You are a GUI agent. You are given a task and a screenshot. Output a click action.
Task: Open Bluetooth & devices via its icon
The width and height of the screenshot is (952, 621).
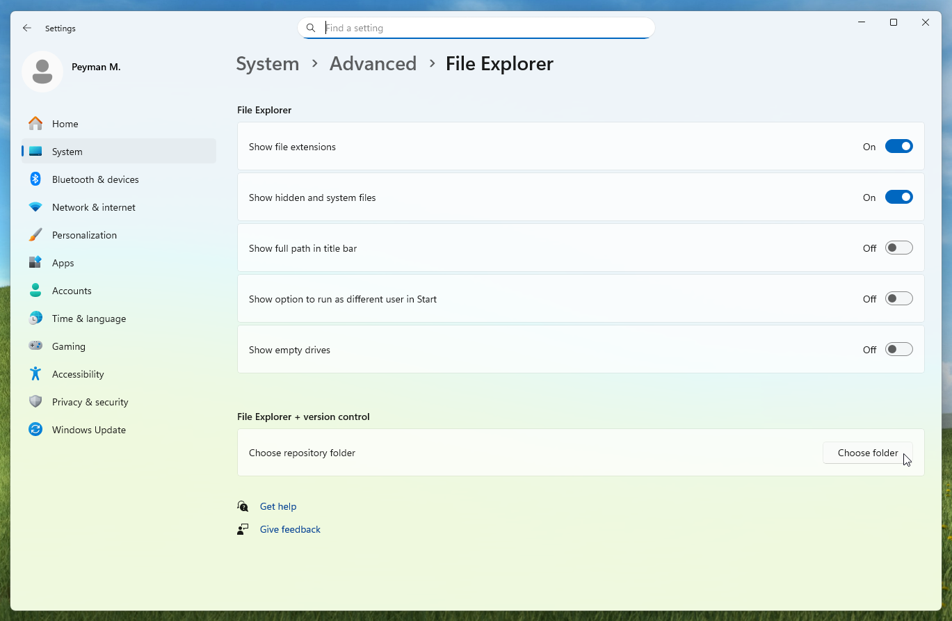tap(35, 179)
